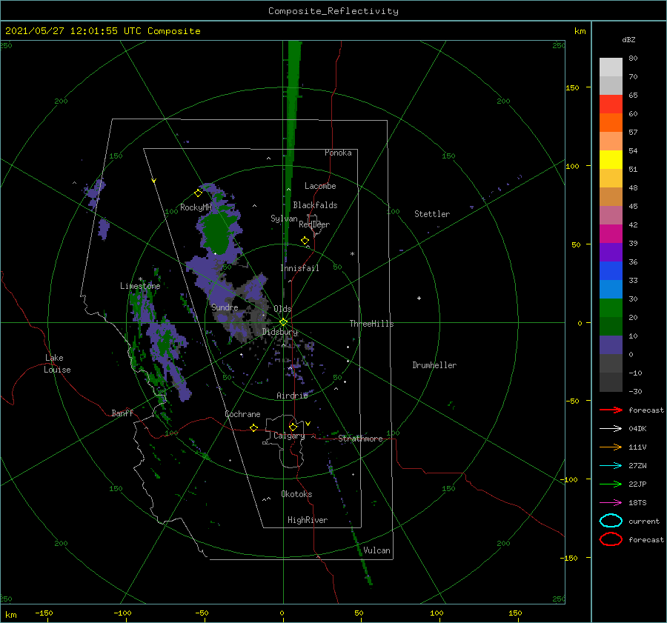The height and width of the screenshot is (623, 667).
Task: Click the yellow diamond radar site at Olds
Action: [x=283, y=322]
